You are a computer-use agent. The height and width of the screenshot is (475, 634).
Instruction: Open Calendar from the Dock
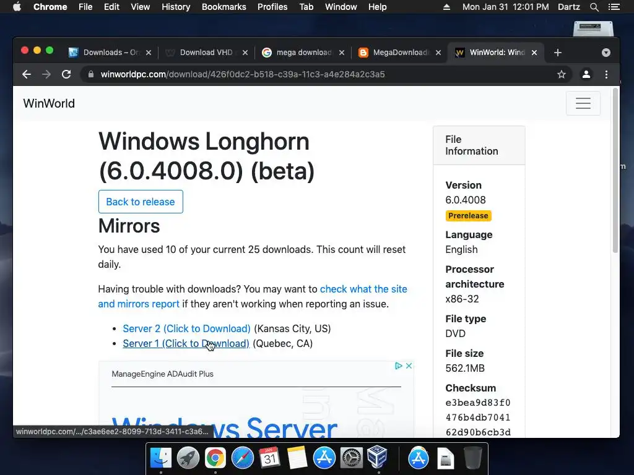(x=270, y=458)
